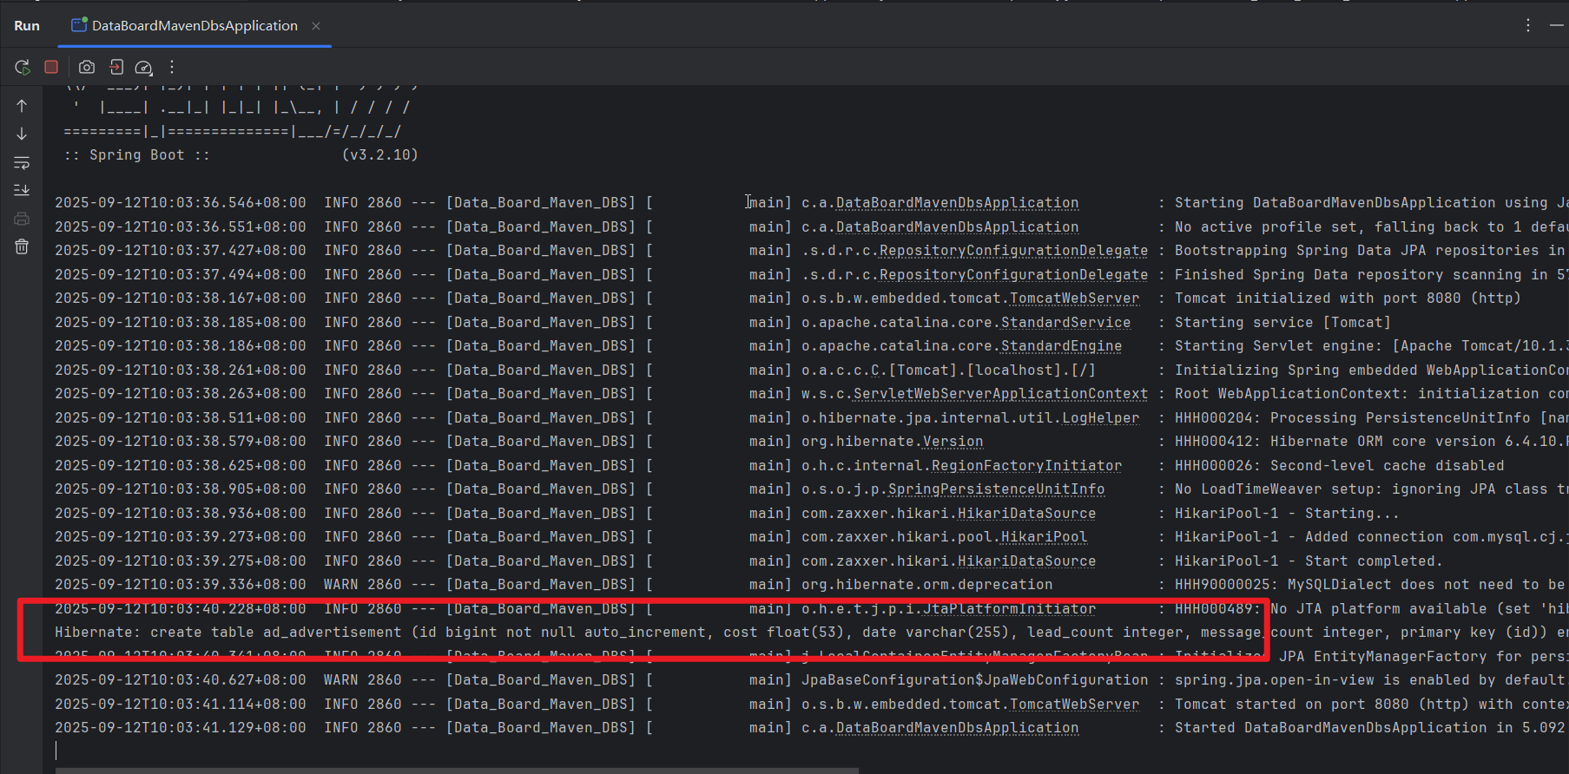Screen dimensions: 1569x774
Task: Open the RegionFactoryInitiator class link
Action: coord(1026,465)
